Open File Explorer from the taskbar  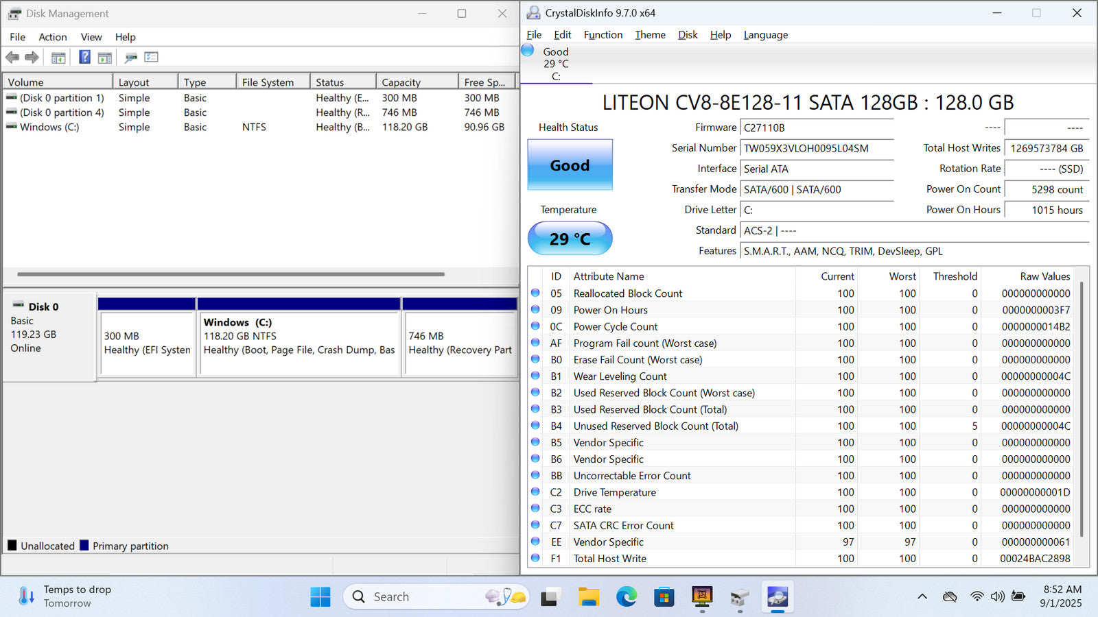[588, 597]
